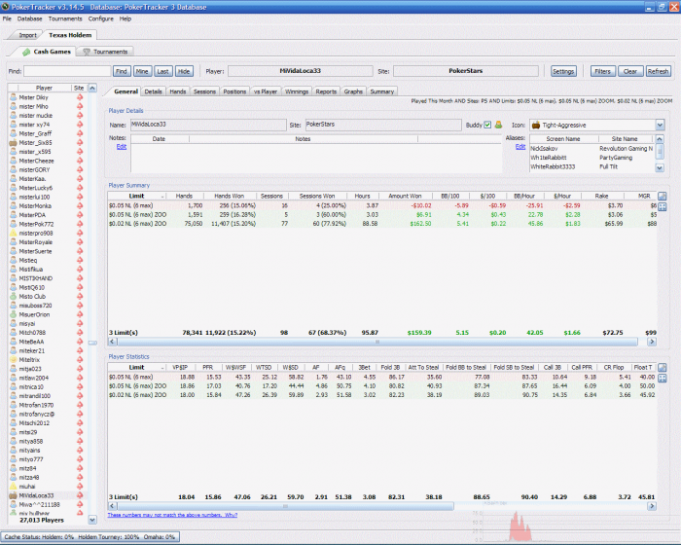Click the treasure chest icon next to Mister_Six85

click(x=13, y=142)
